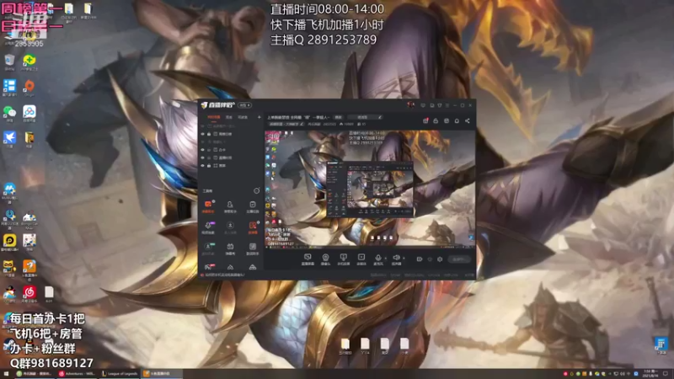Open the microphone options arrow
This screenshot has height=379, width=674.
point(386,259)
